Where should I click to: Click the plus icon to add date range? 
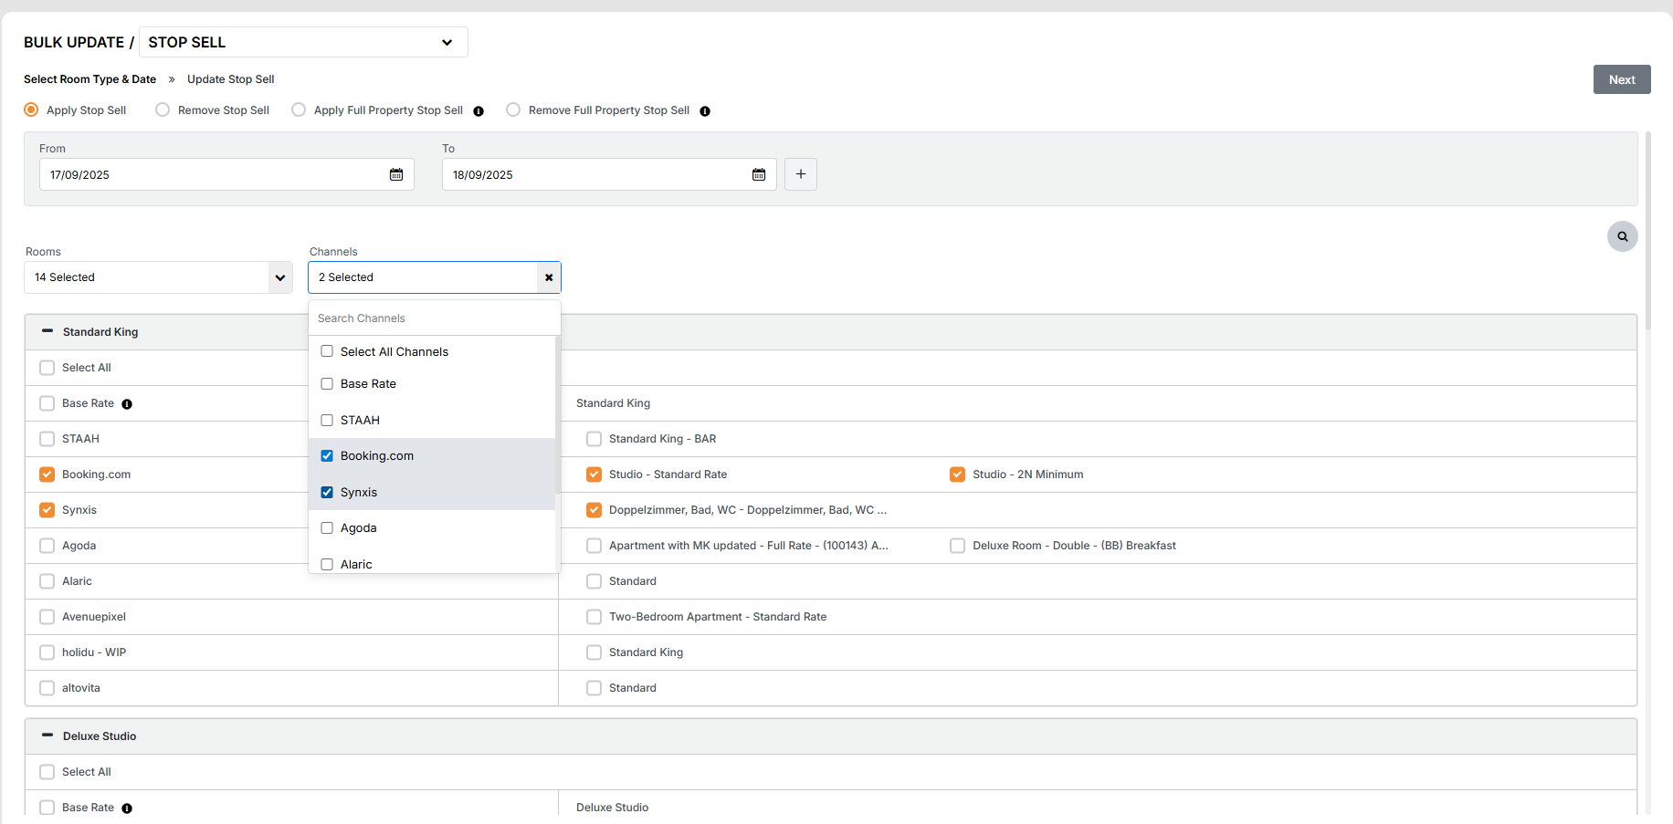click(x=801, y=174)
